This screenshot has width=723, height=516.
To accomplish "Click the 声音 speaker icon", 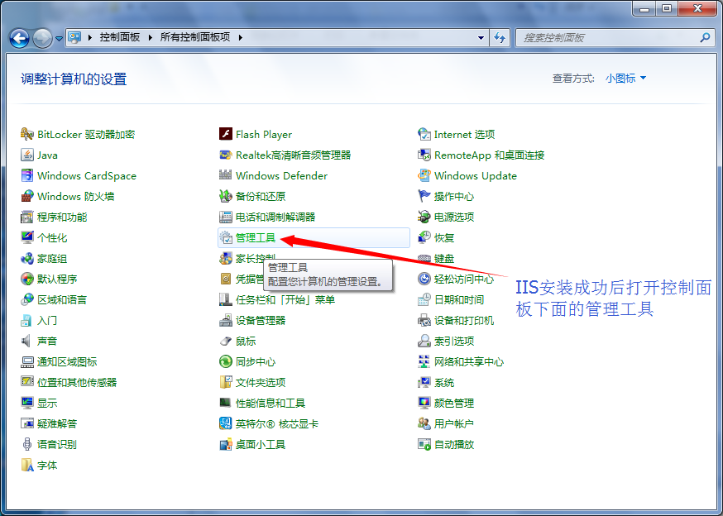I will coord(26,342).
